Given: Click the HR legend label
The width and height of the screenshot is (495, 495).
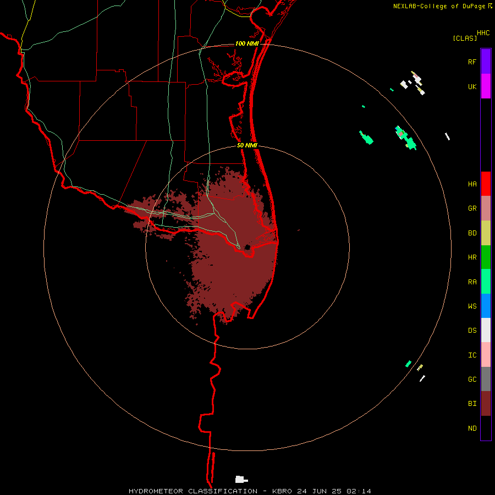Looking at the screenshot, I should (472, 257).
